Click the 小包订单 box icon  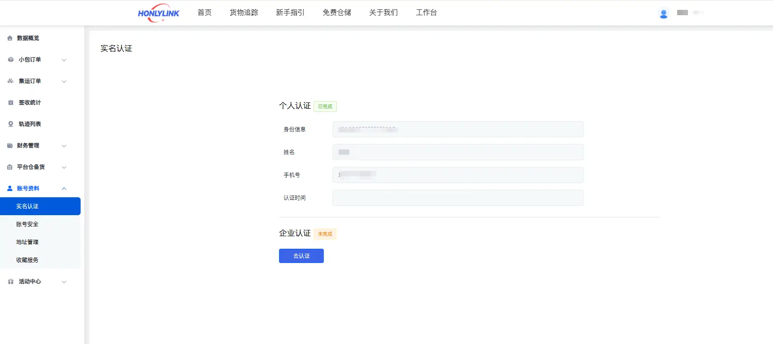tap(11, 59)
